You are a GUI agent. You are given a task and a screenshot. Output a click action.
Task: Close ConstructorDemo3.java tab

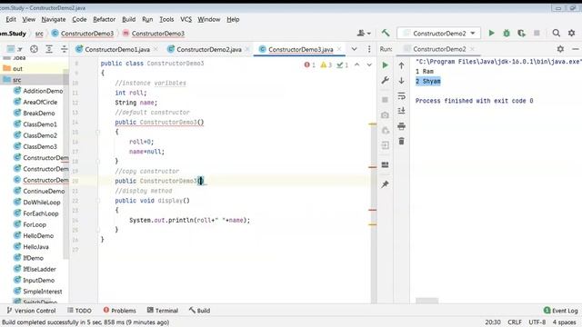click(339, 49)
